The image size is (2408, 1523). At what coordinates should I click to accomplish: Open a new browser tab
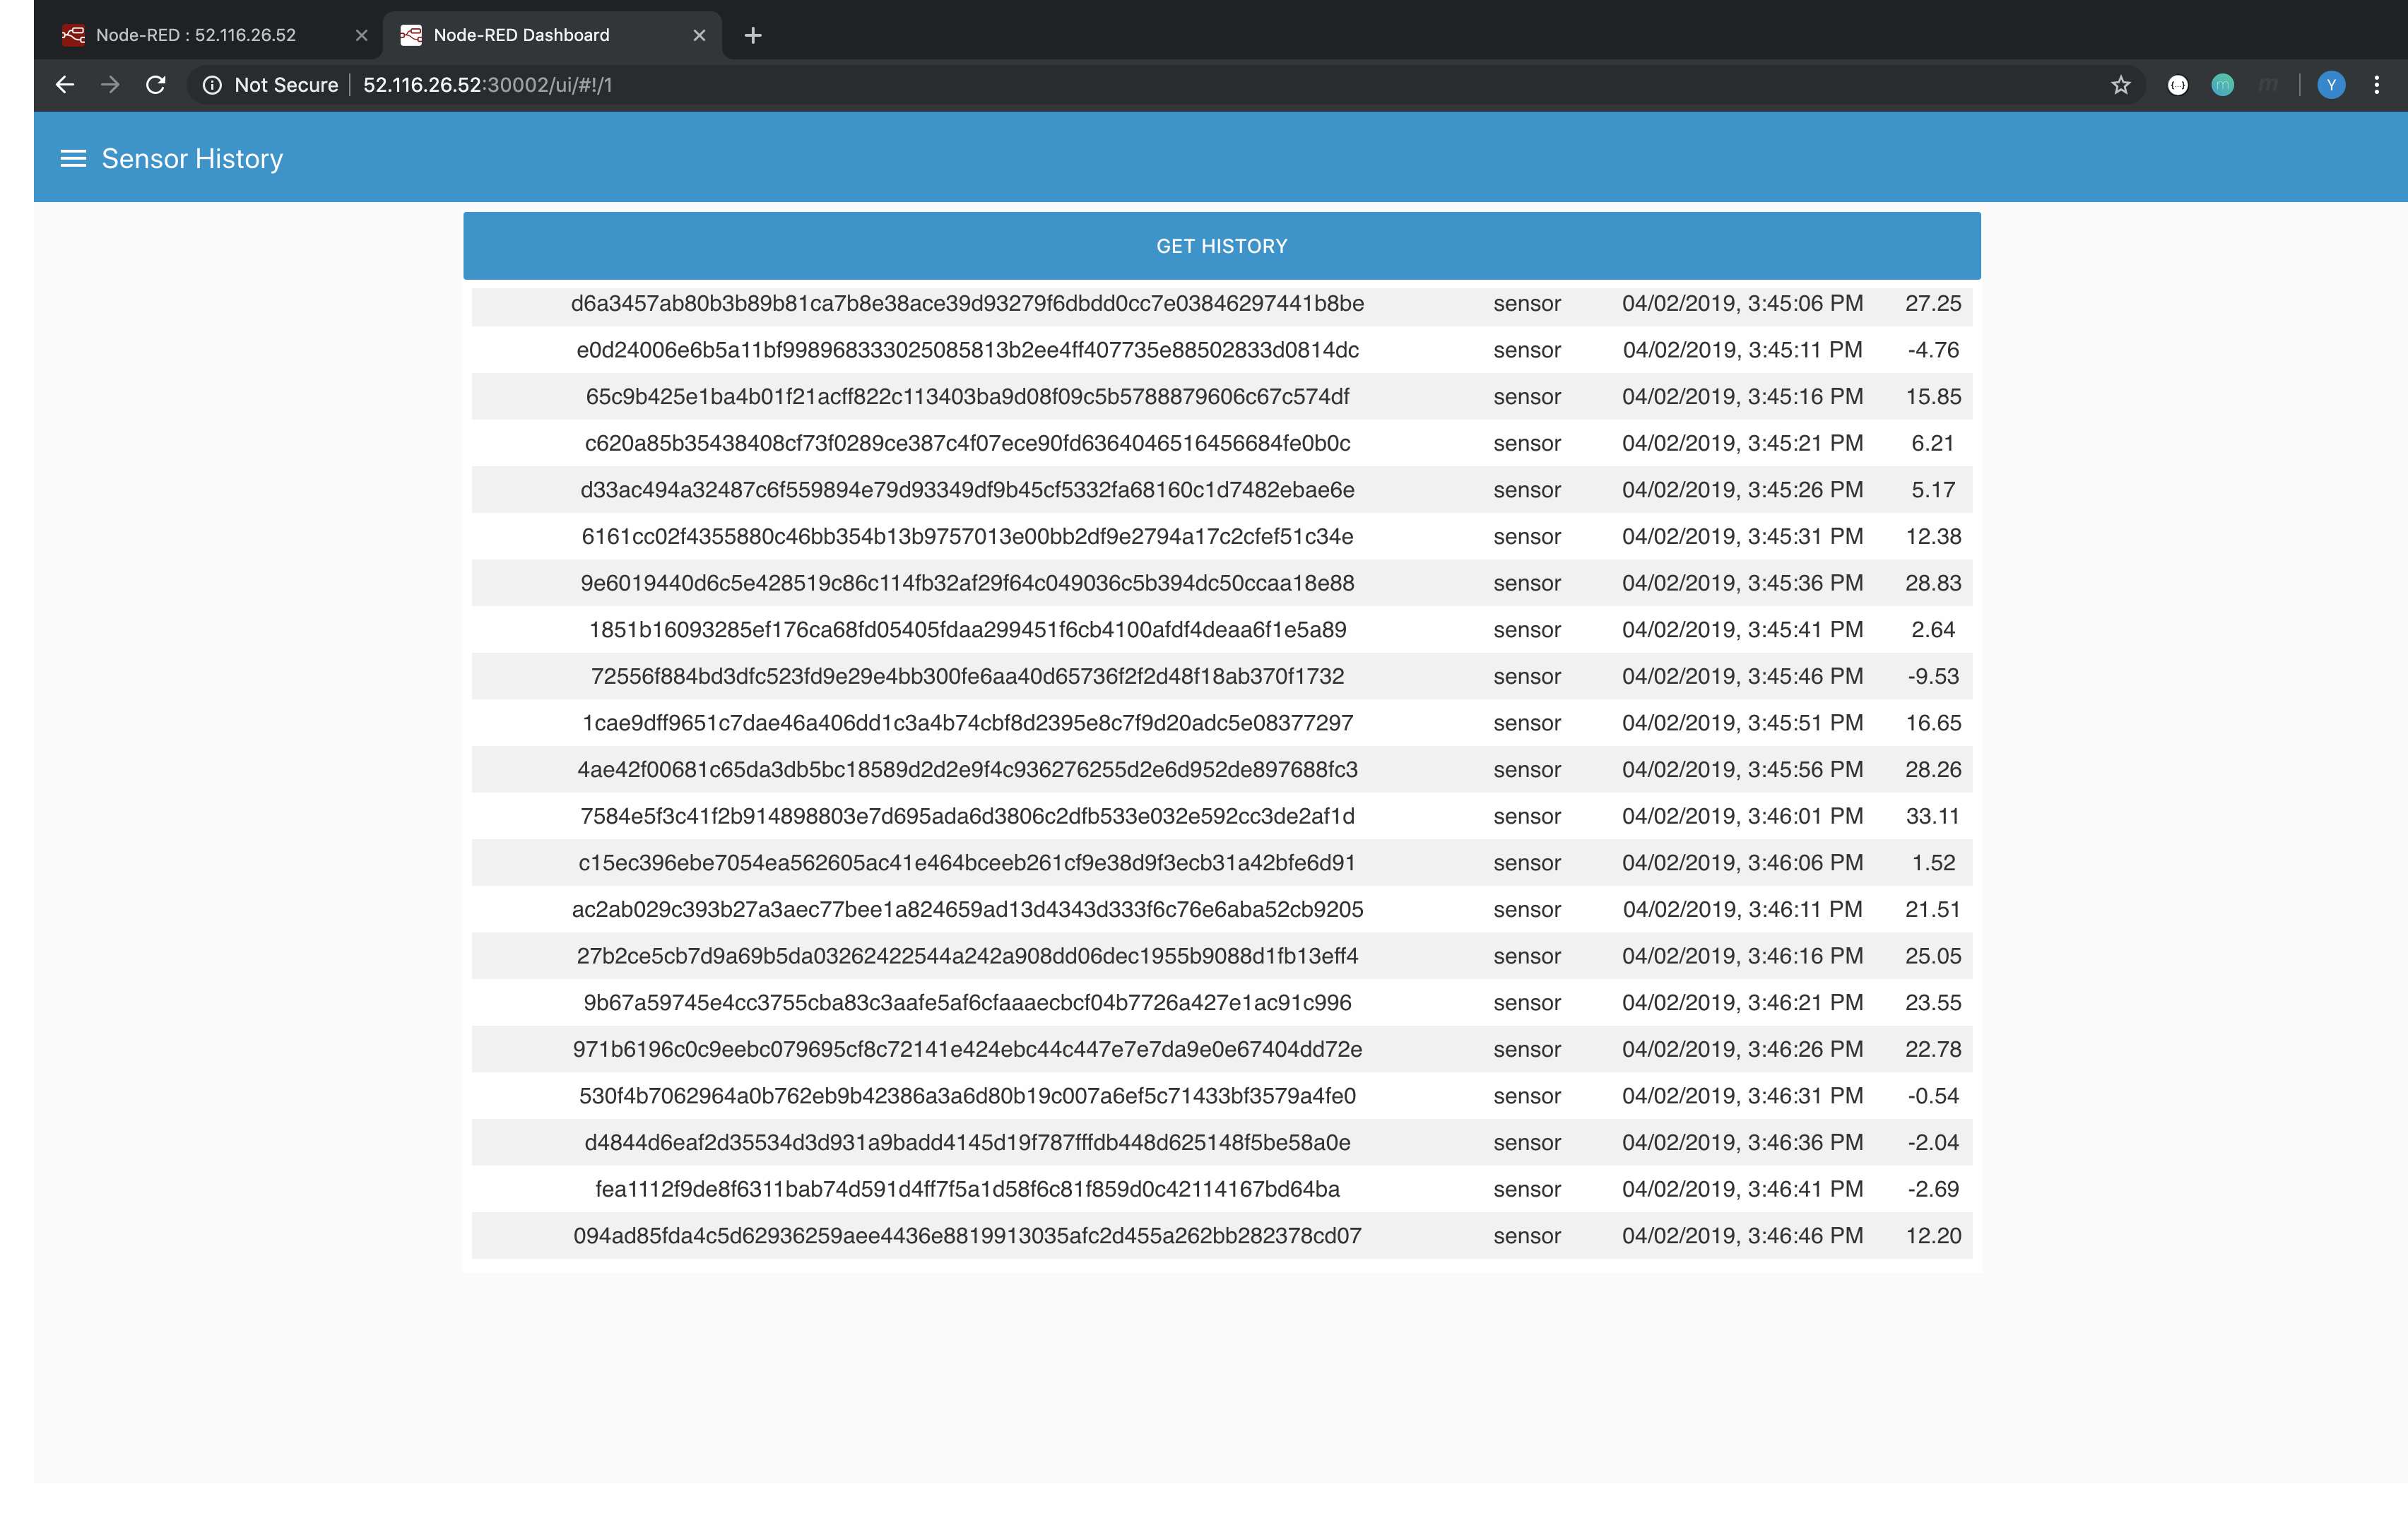pyautogui.click(x=753, y=36)
